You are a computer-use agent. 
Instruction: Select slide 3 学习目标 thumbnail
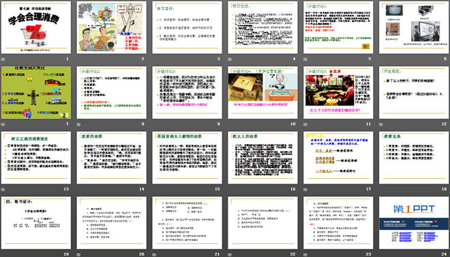[x=187, y=27]
